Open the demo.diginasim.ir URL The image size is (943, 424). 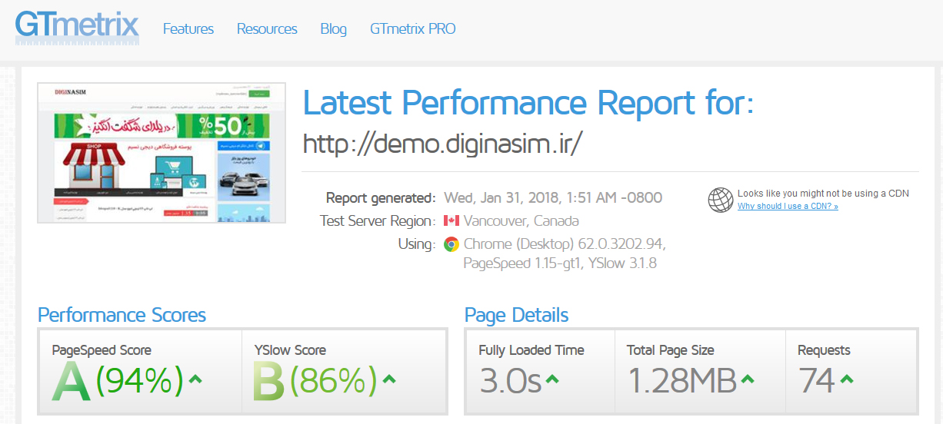pyautogui.click(x=443, y=144)
